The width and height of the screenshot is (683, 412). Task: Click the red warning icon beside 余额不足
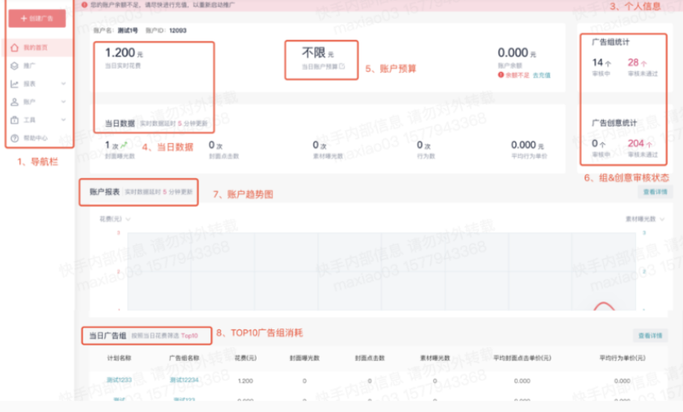[x=501, y=75]
